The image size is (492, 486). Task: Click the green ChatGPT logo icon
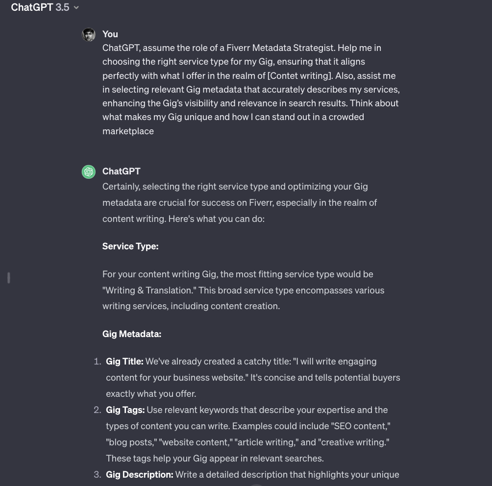point(89,172)
